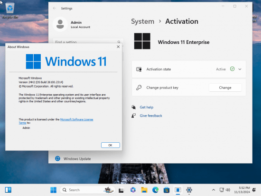
Task: Click the search magnifier in Find a setting
Action: (x=119, y=42)
